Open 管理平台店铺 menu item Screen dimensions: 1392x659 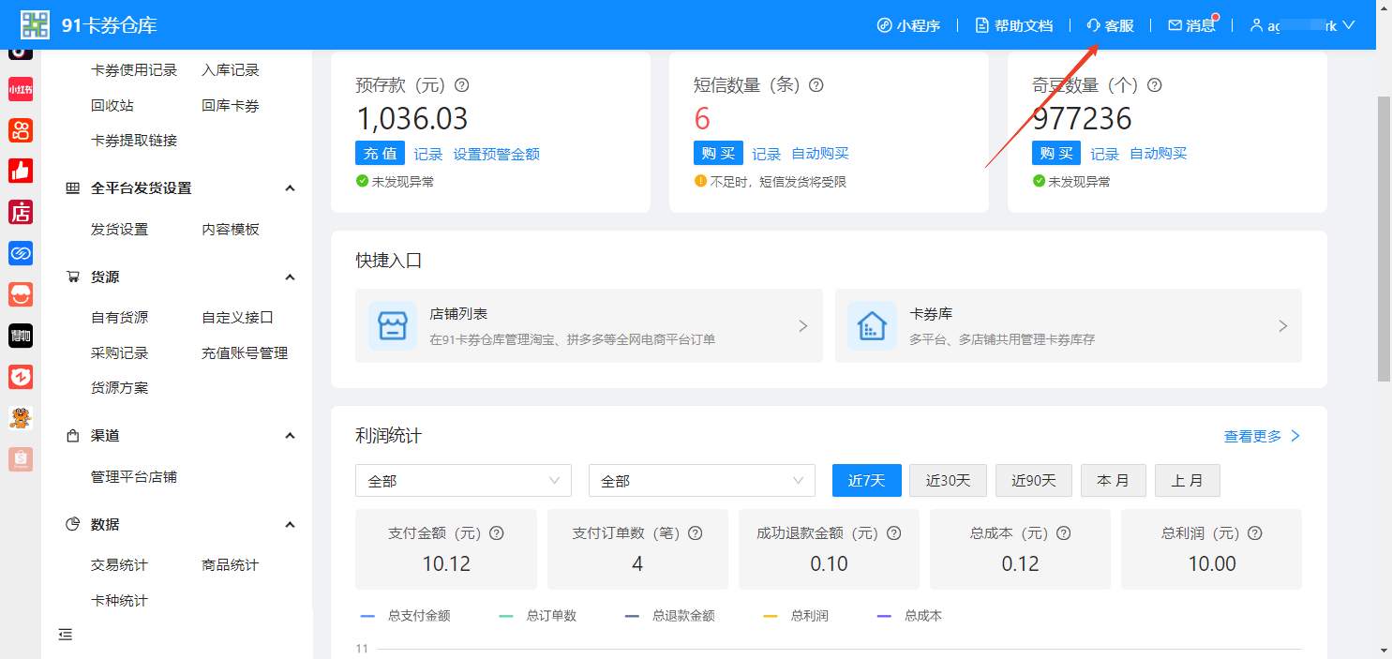[134, 477]
